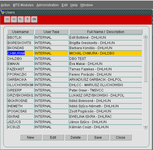Click 'DHLCC - MARIUSZ GLUCHOWSKI' description
Screen dimensions: 153x150
[x=105, y=85]
